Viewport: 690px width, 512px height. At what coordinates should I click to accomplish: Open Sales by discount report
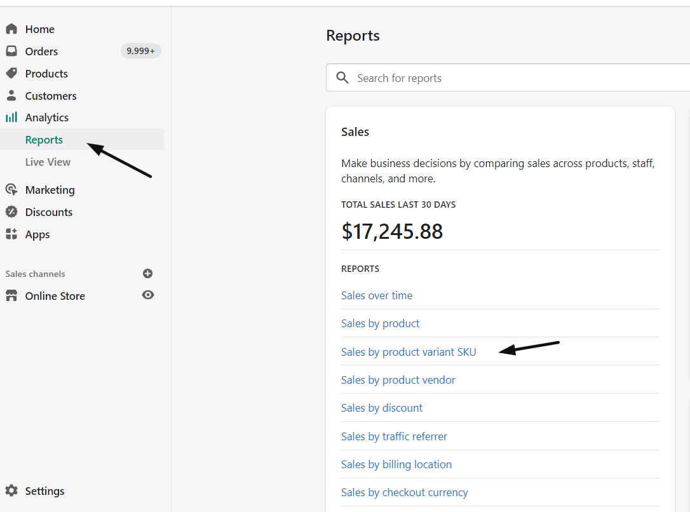(x=381, y=408)
